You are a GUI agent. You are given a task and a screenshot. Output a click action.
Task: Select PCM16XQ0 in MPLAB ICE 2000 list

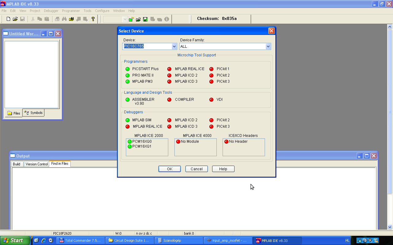tap(140, 141)
